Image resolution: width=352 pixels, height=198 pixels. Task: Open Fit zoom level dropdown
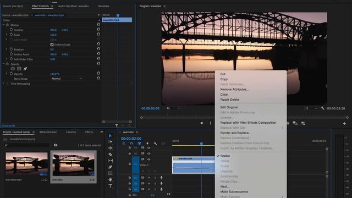tap(173, 108)
